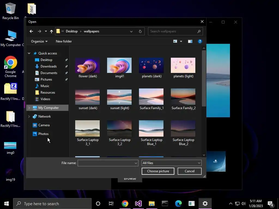Open File Explorer from the taskbar

(151, 204)
